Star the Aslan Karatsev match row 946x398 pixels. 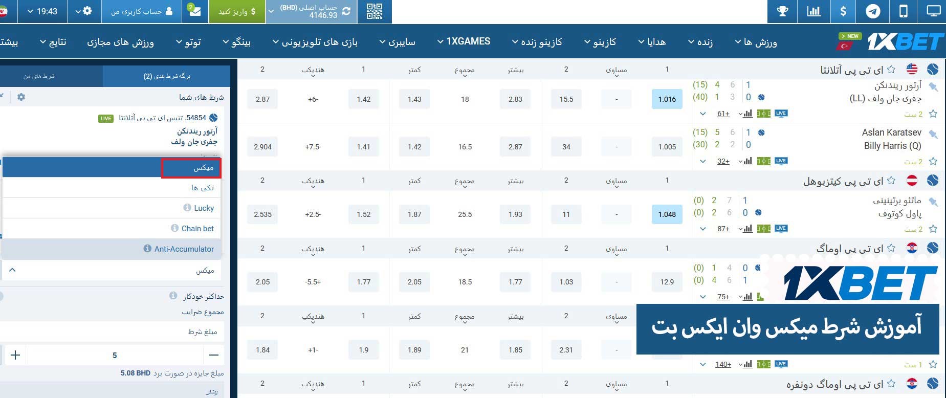[933, 161]
